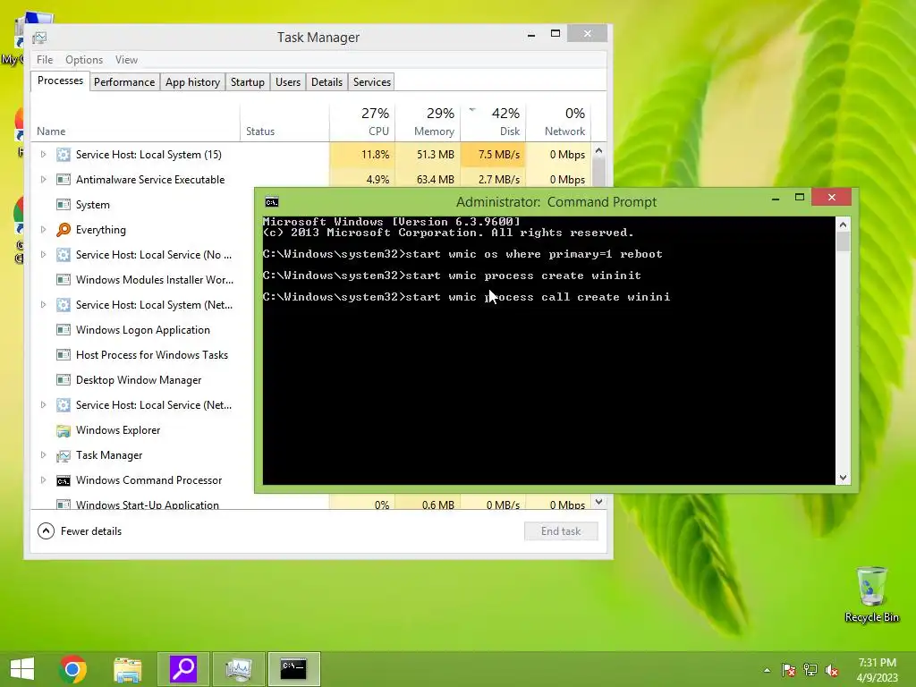This screenshot has height=687, width=916.
Task: Click the 7.5 MB/s disk cell
Action: point(493,155)
